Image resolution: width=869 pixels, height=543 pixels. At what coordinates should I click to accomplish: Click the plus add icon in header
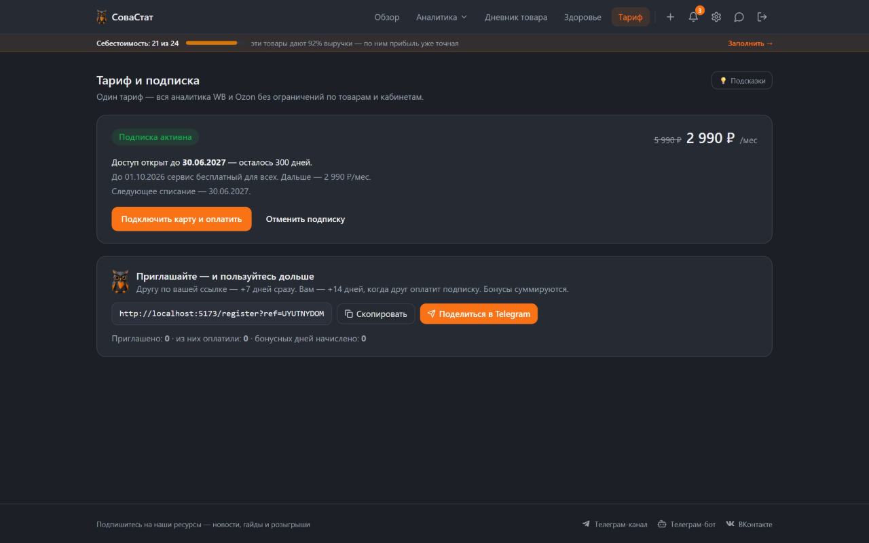(670, 17)
